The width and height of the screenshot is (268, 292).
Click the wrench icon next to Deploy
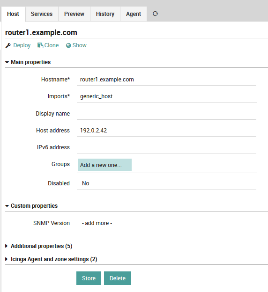[x=8, y=45]
